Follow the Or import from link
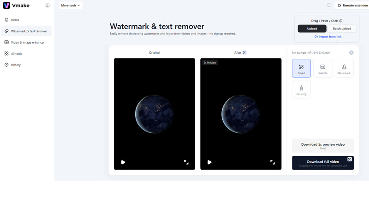This screenshot has height=205, width=369. 328,37
